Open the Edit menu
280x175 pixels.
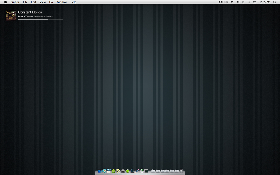pos(34,2)
